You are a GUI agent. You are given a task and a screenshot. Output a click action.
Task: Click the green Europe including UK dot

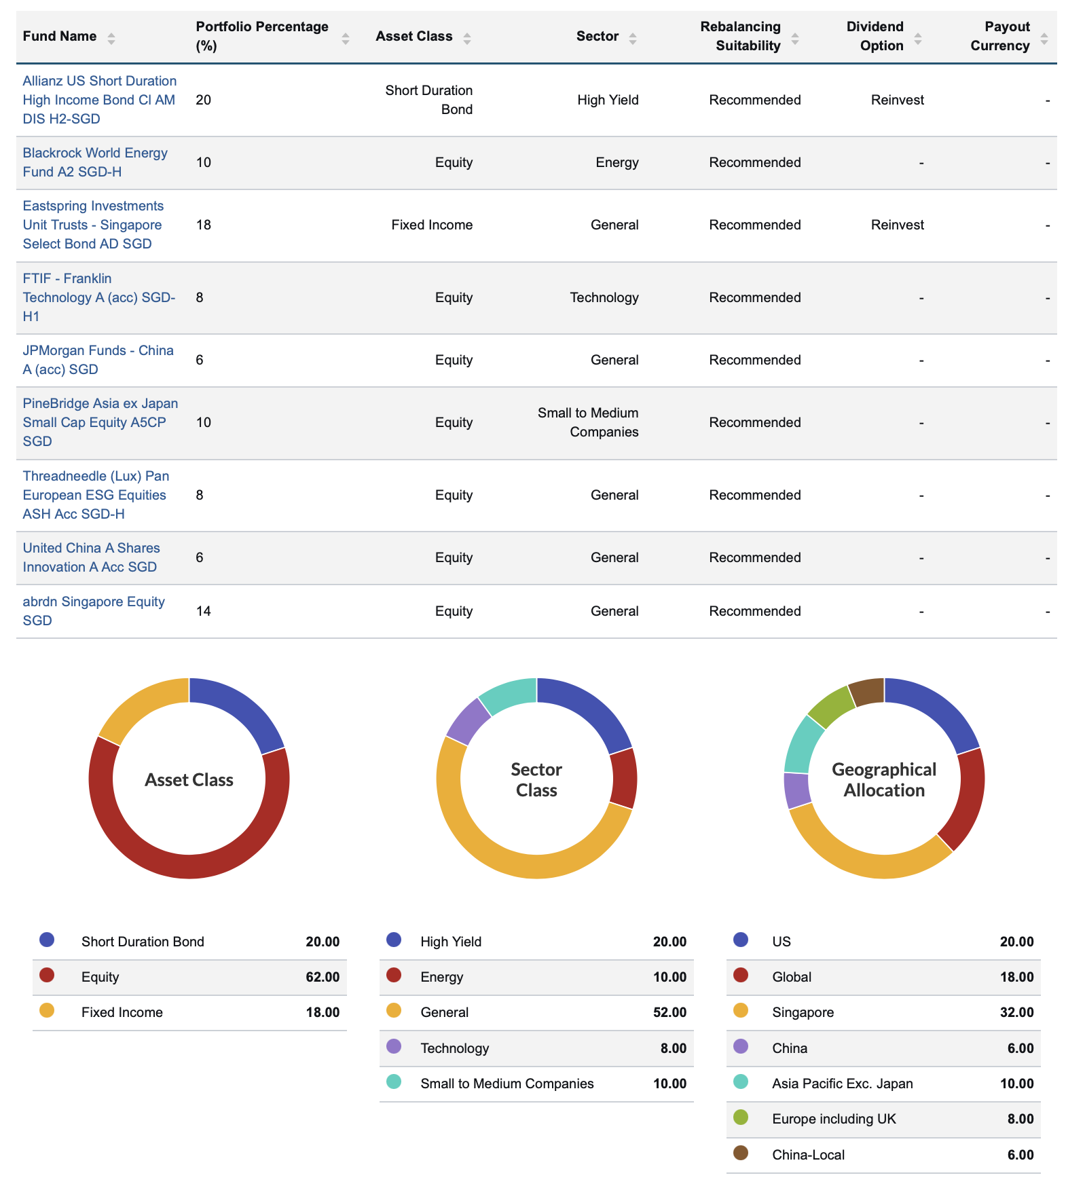(741, 1117)
